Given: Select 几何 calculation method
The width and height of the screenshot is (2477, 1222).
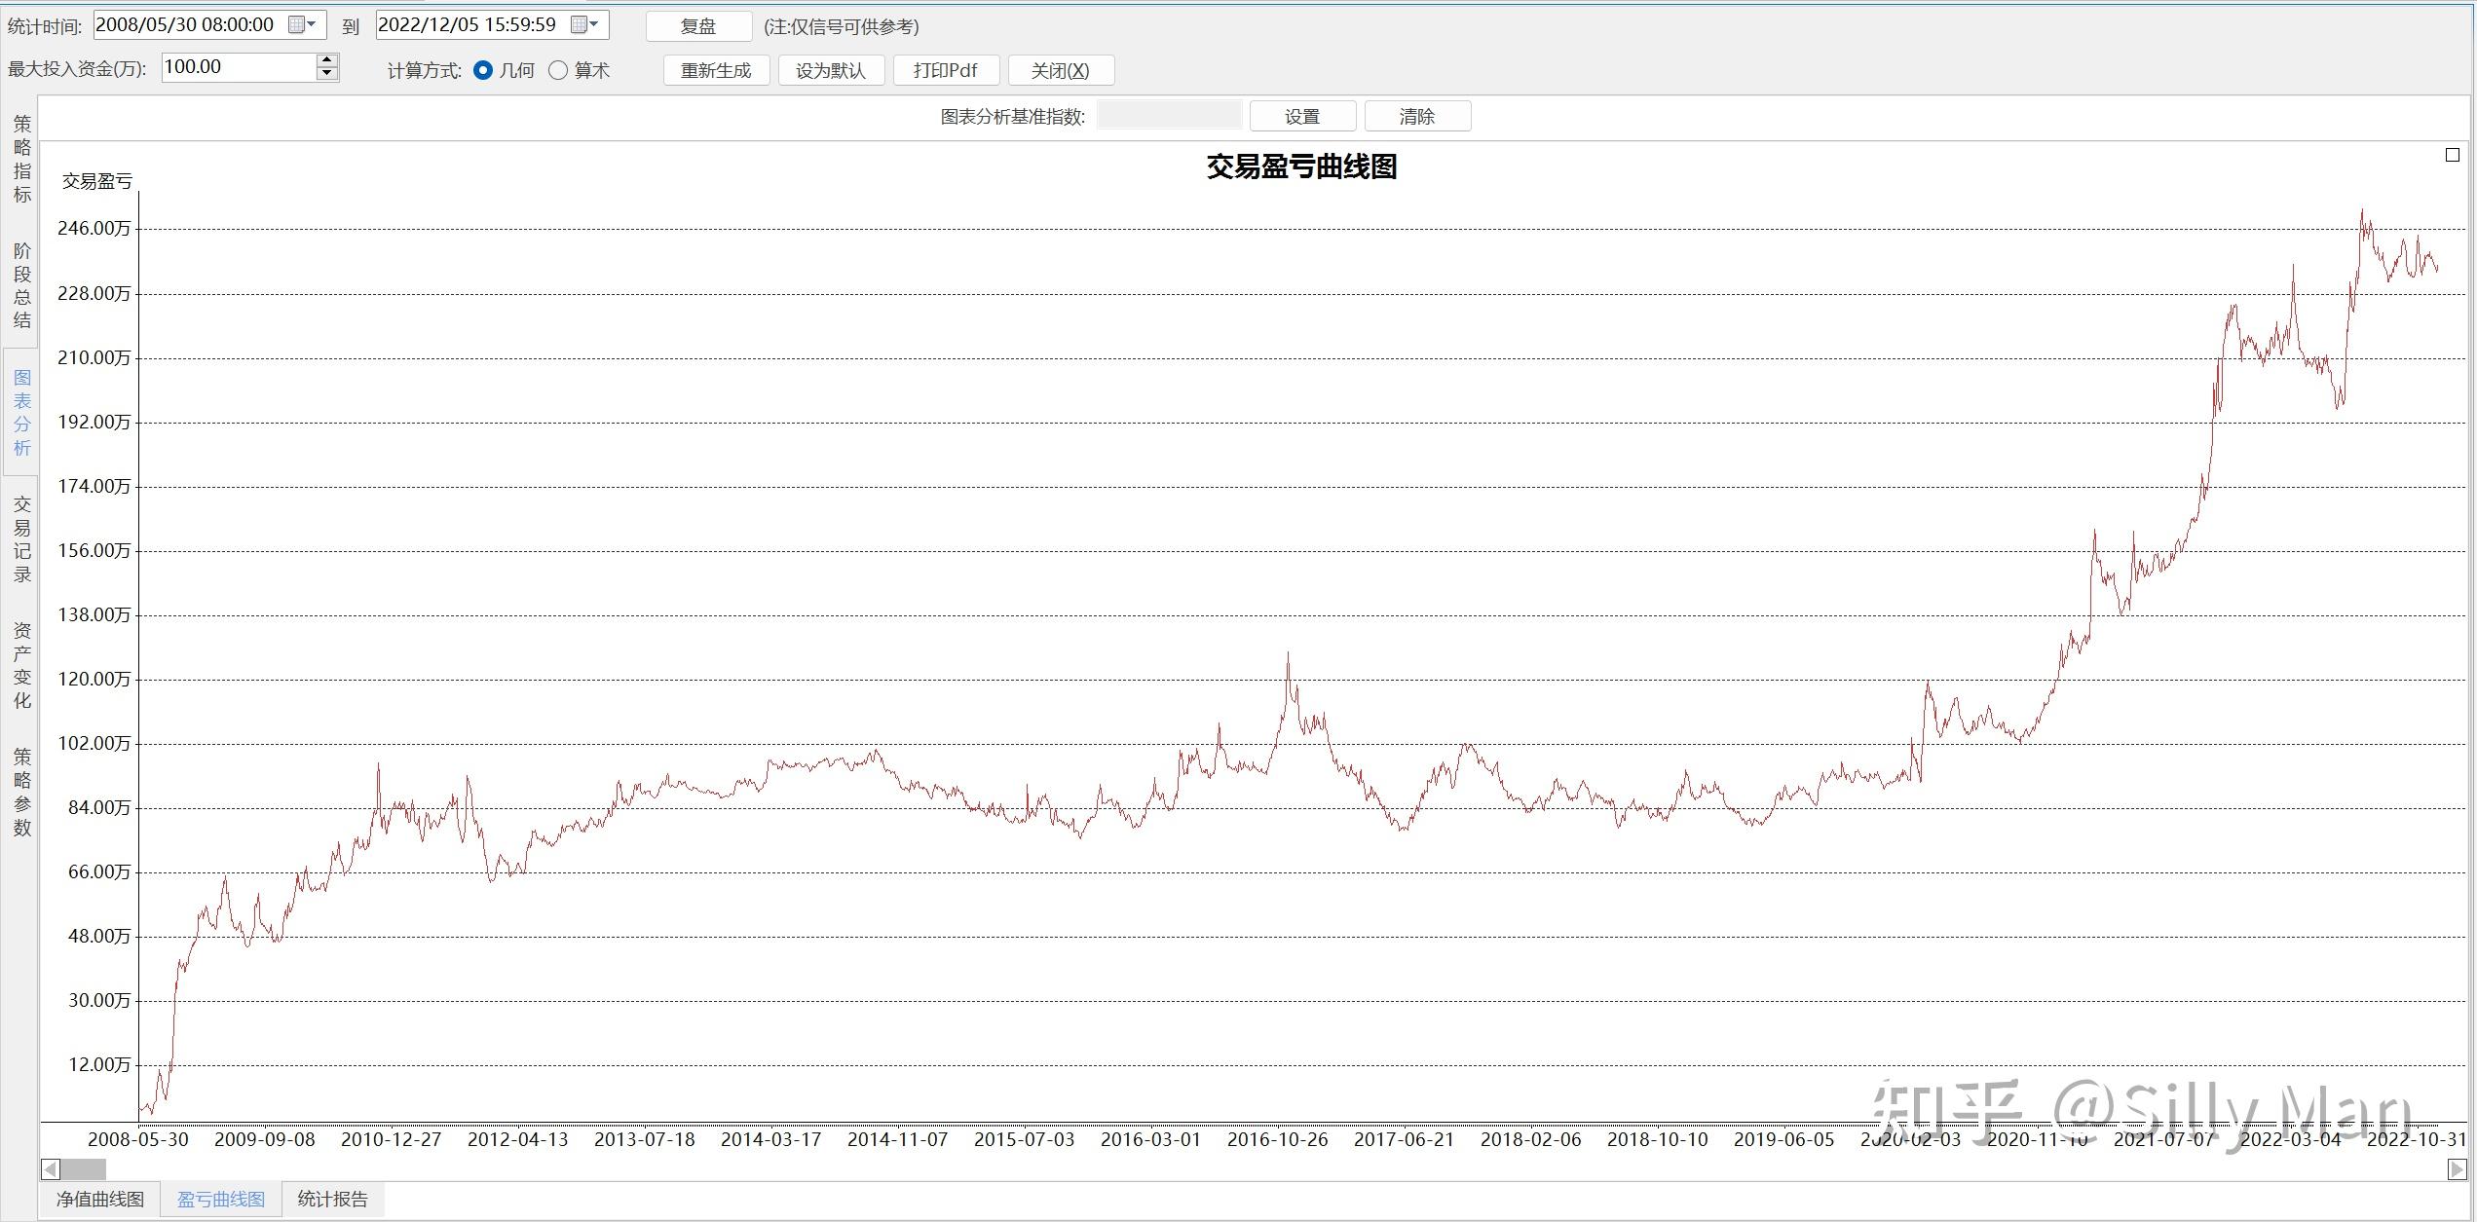Looking at the screenshot, I should click(483, 70).
